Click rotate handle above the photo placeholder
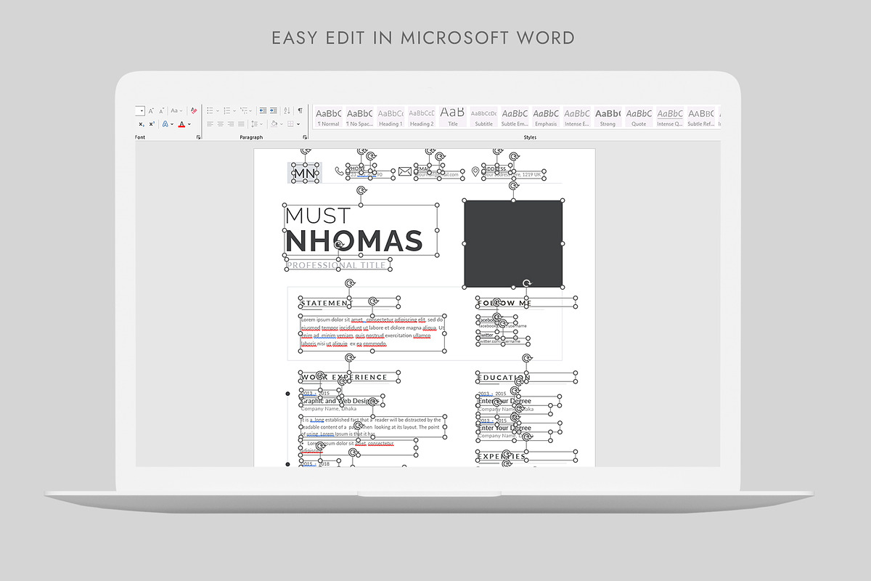The image size is (871, 581). [514, 184]
